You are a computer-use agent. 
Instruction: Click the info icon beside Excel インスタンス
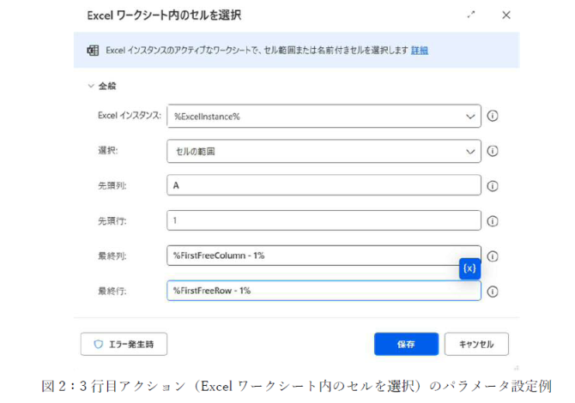coord(492,116)
